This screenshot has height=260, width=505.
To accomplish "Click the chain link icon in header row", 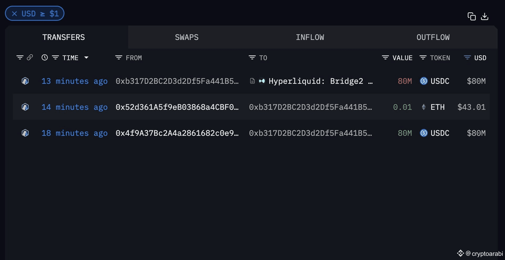I will (29, 58).
